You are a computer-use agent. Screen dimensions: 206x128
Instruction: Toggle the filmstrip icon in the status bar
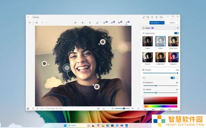pos(28,109)
